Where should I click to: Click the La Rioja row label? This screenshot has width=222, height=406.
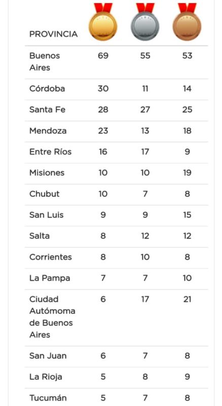[x=46, y=377]
